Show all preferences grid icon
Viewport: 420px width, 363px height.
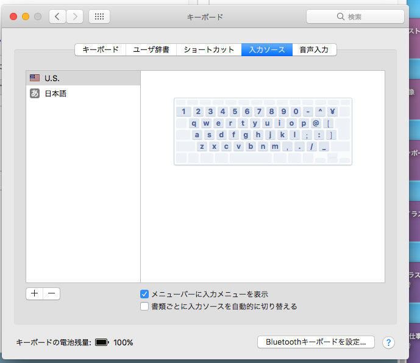point(99,16)
